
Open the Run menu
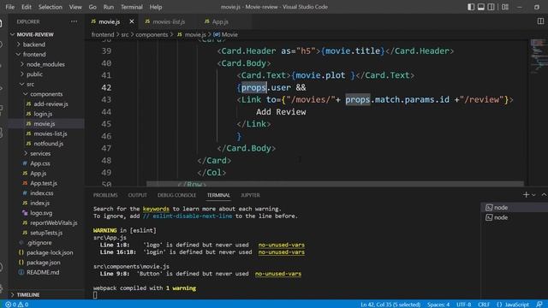pos(109,7)
